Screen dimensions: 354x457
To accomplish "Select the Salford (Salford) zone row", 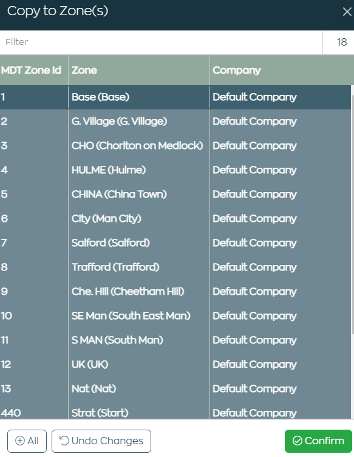I will pyautogui.click(x=175, y=243).
